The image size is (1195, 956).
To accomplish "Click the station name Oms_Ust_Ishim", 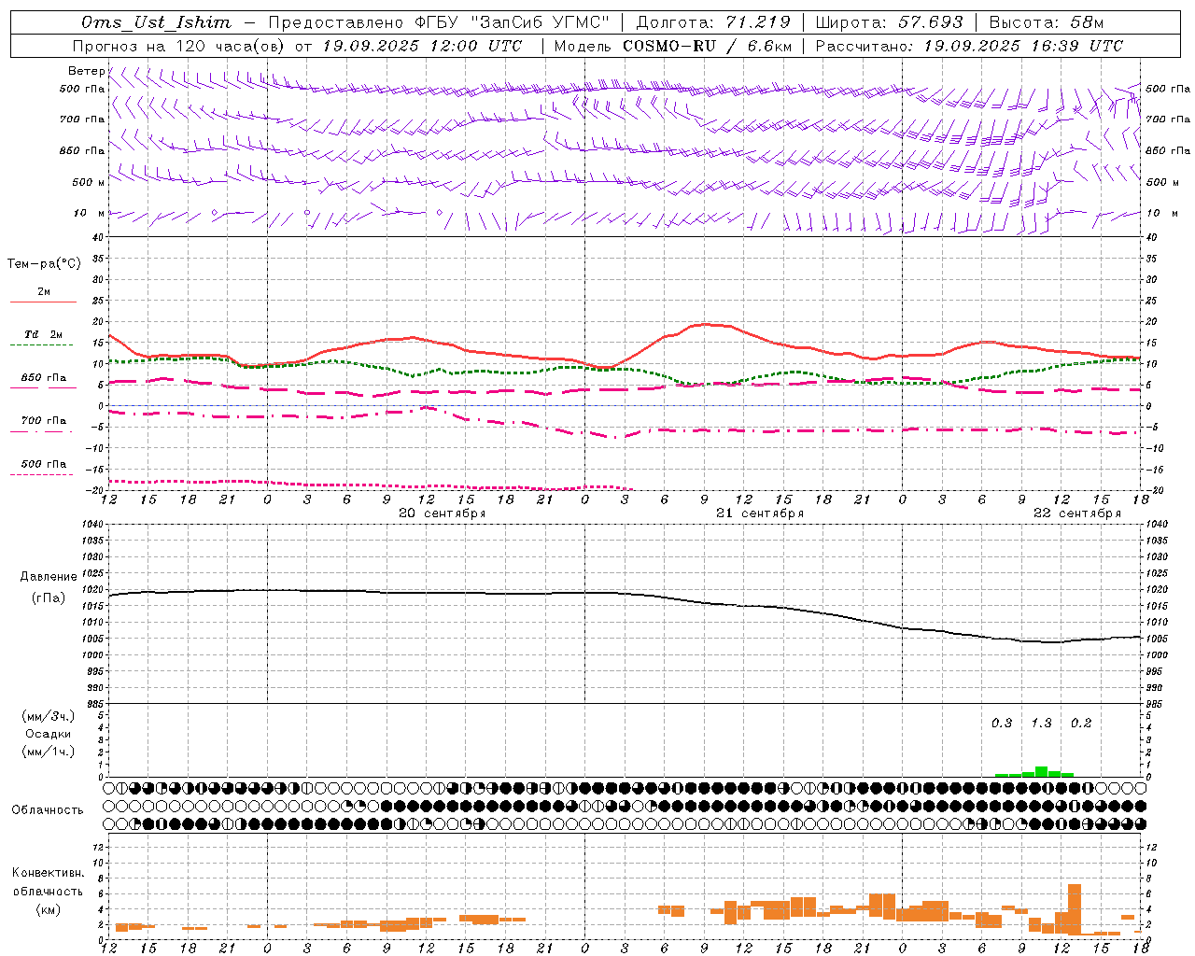I will coord(156,22).
